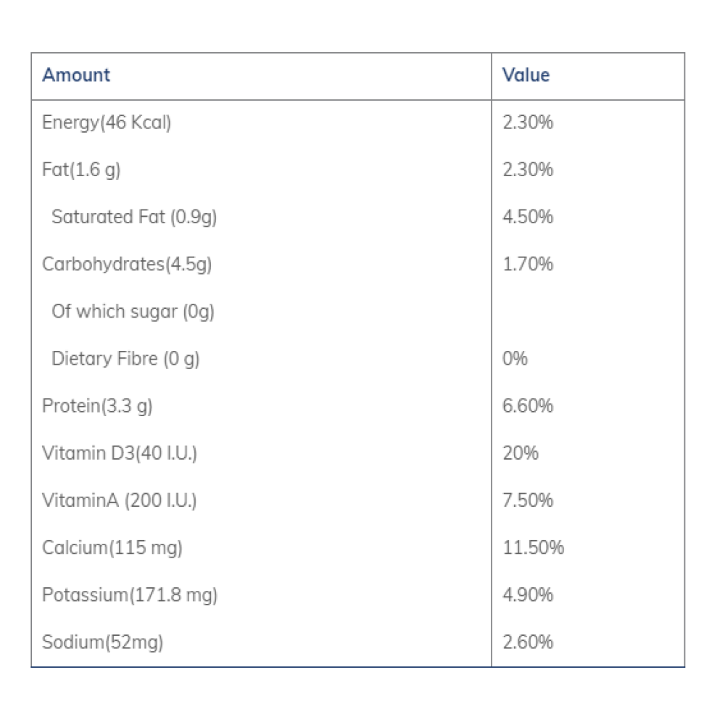
Task: Select the Of which sugar (0g) text
Action: coord(133,312)
